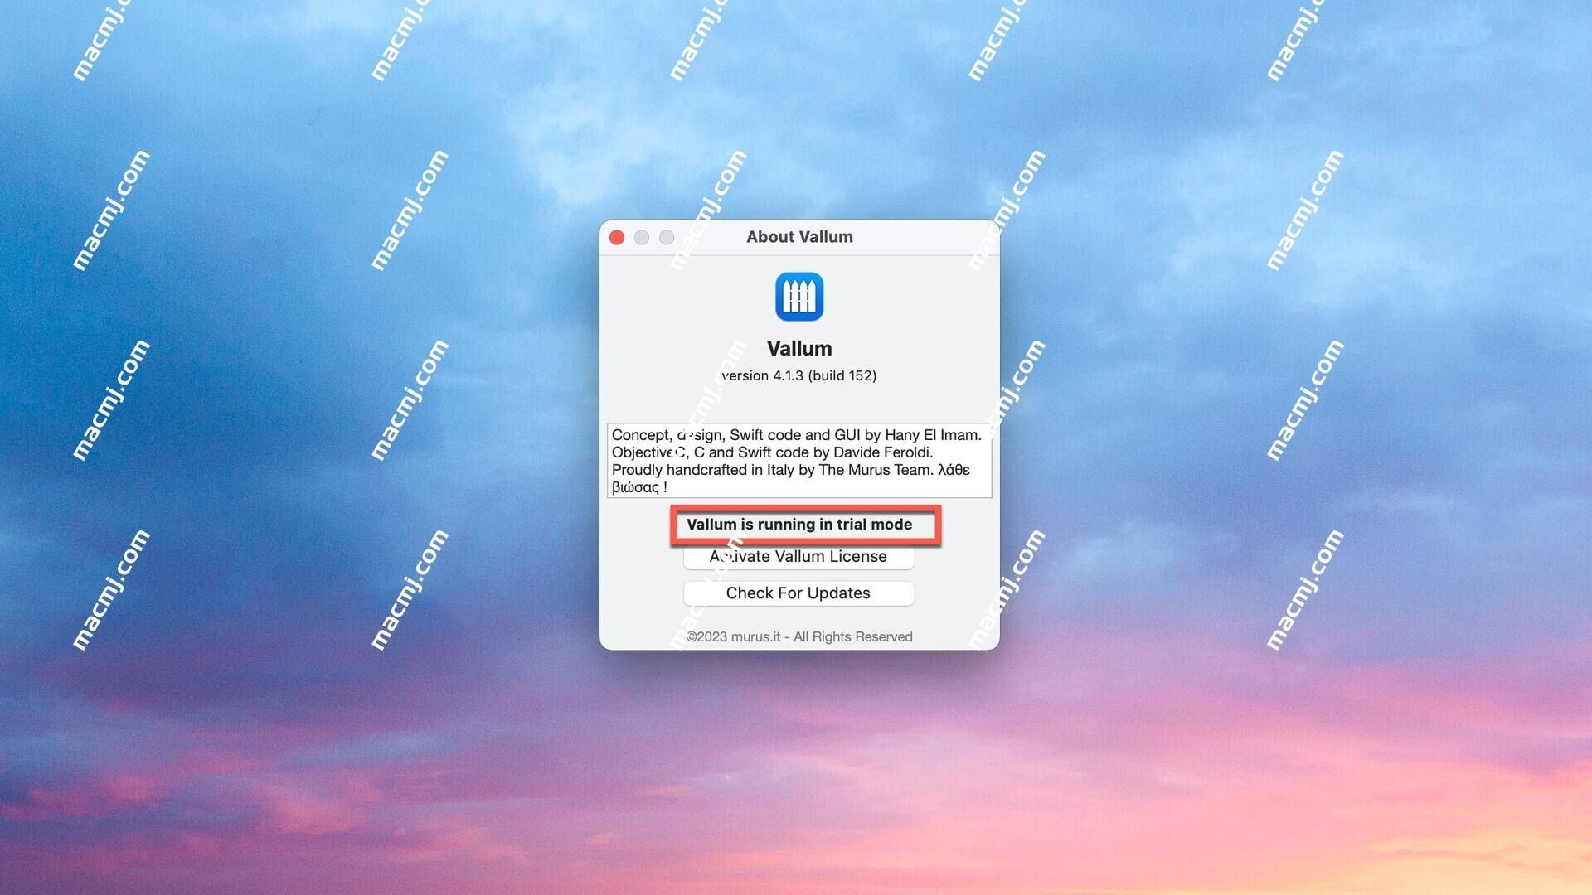The image size is (1592, 895).
Task: Click the murus.it copyright link
Action: click(x=798, y=635)
